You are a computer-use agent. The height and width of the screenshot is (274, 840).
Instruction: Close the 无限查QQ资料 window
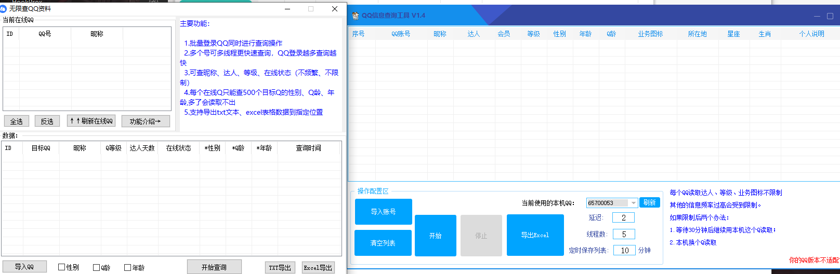coord(335,9)
